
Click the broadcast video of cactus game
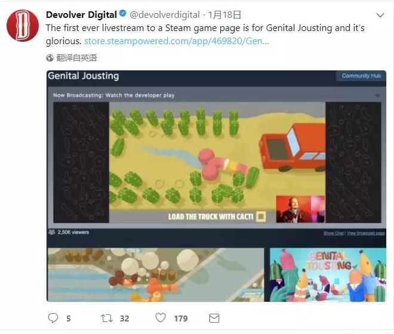(x=217, y=162)
